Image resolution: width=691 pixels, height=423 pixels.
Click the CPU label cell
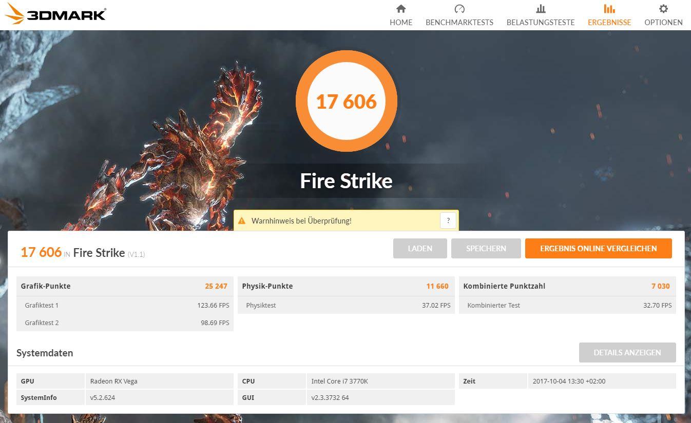pos(272,381)
